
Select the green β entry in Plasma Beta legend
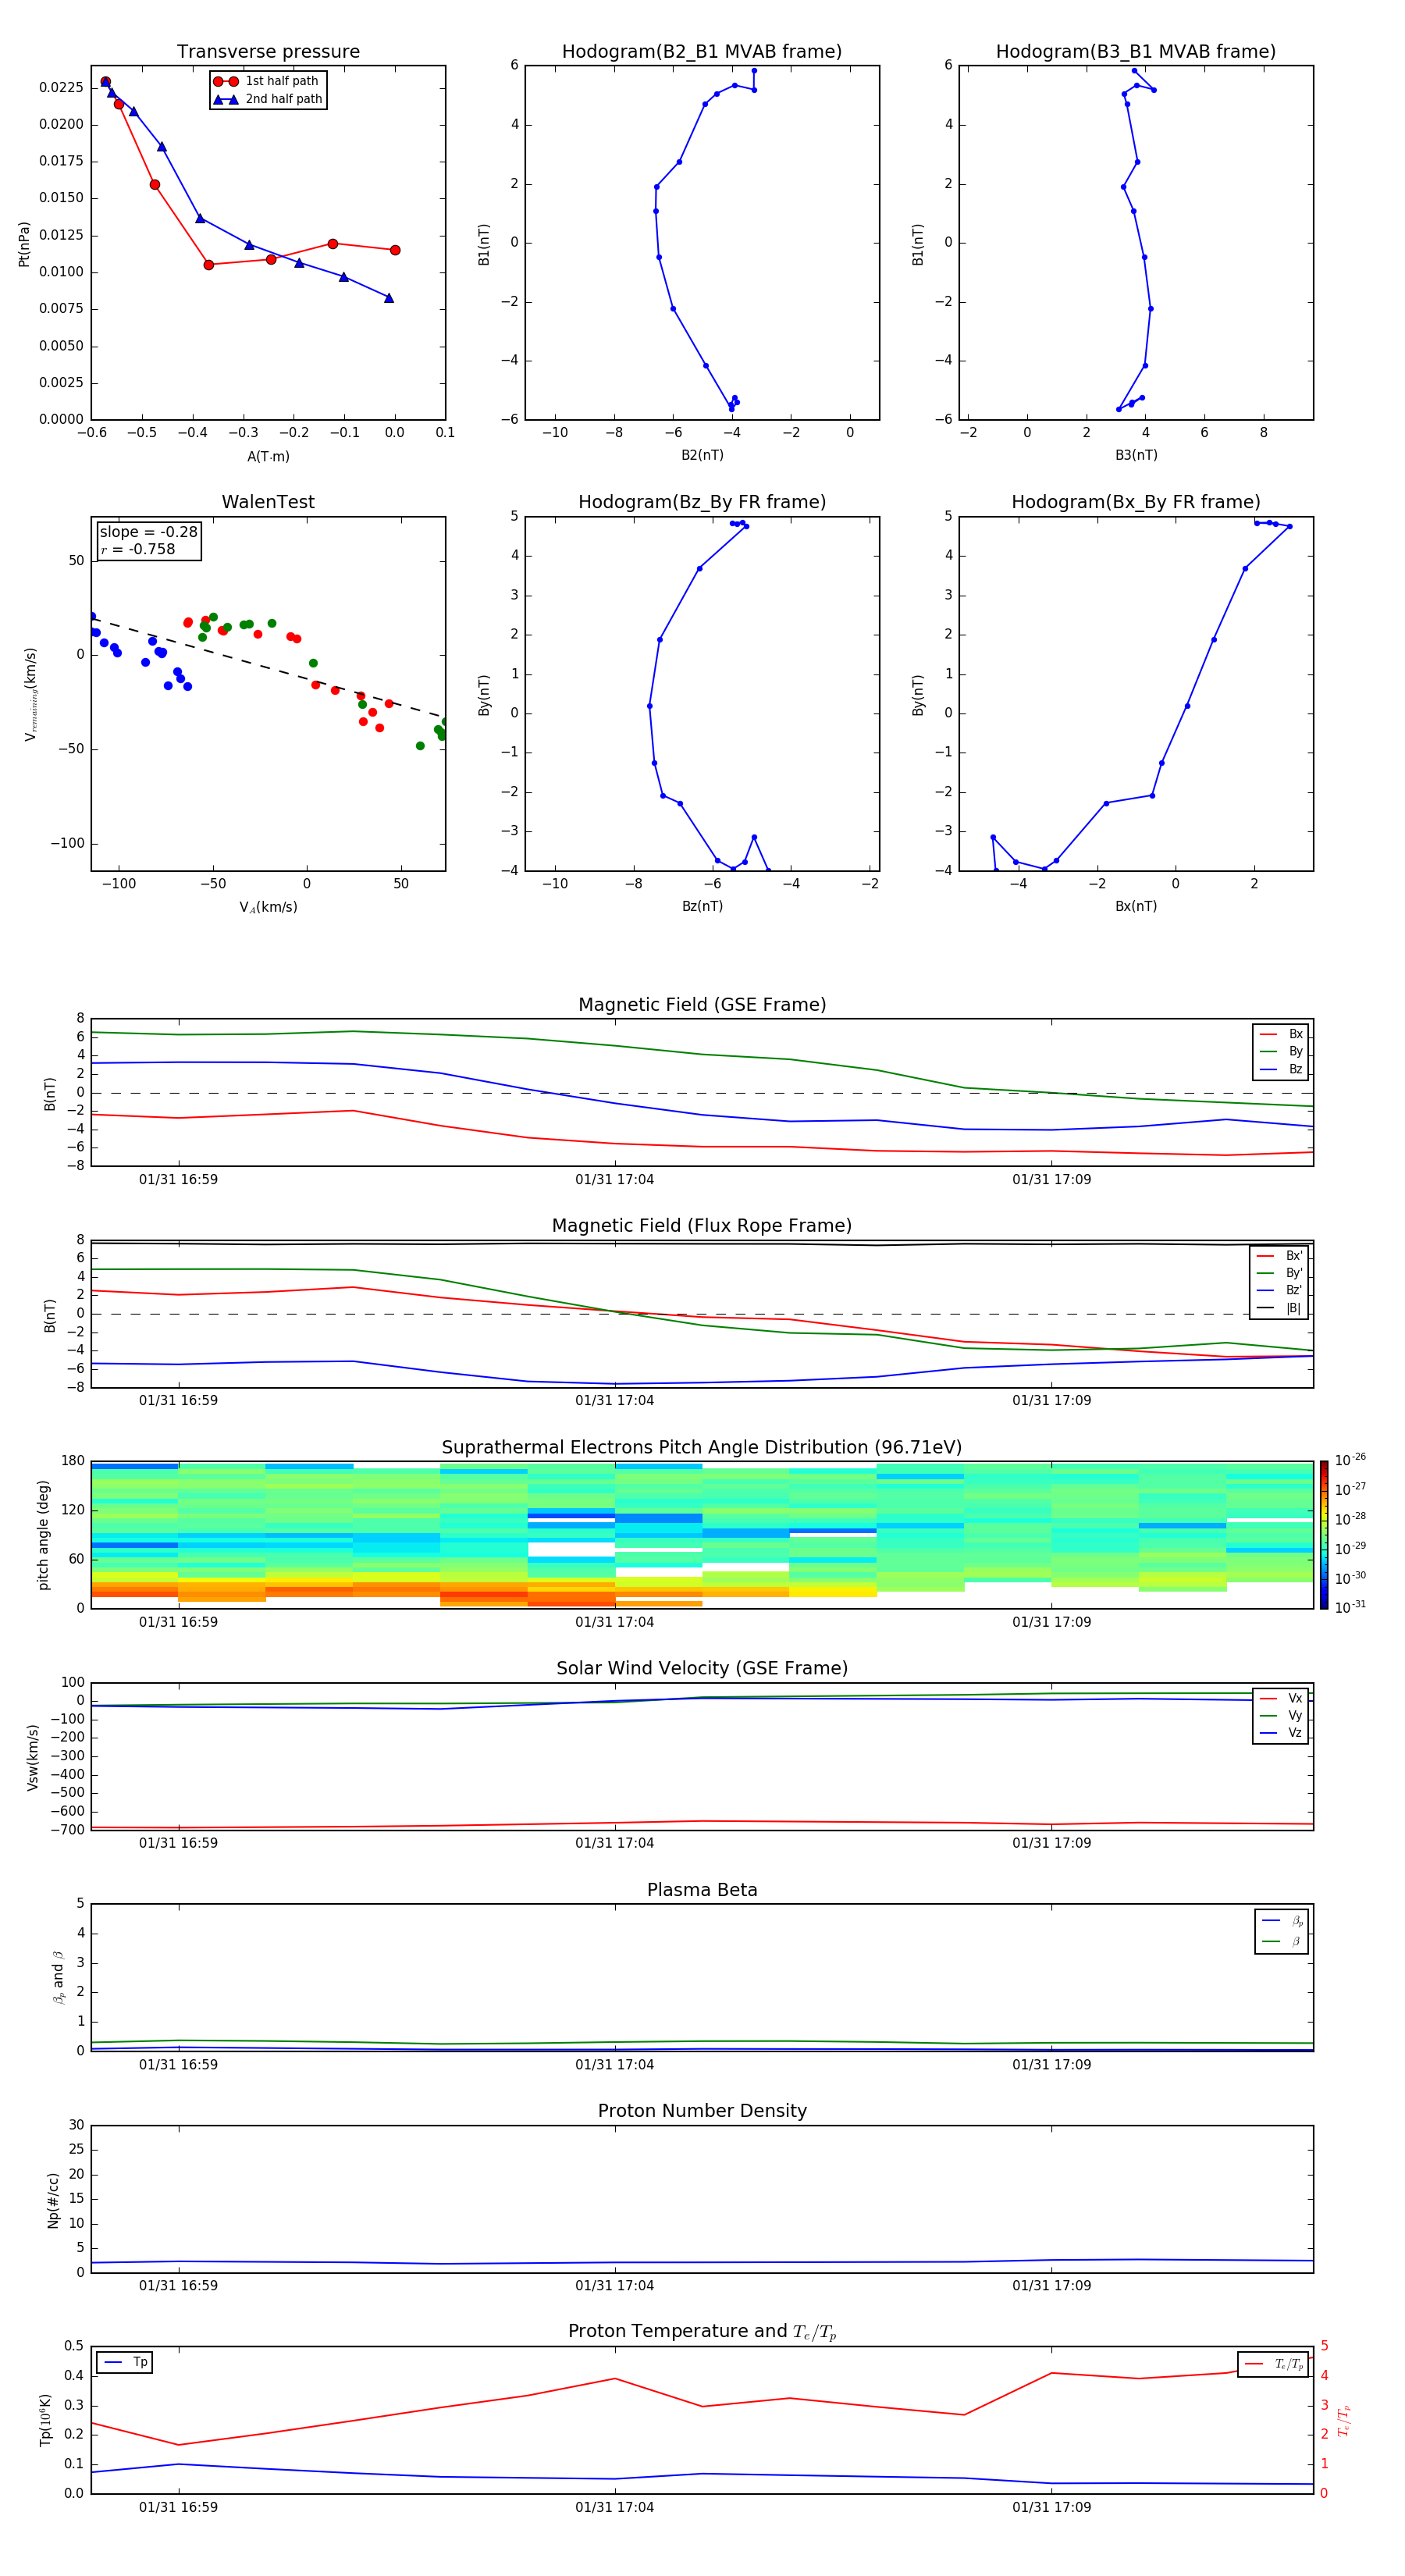pyautogui.click(x=1282, y=1942)
